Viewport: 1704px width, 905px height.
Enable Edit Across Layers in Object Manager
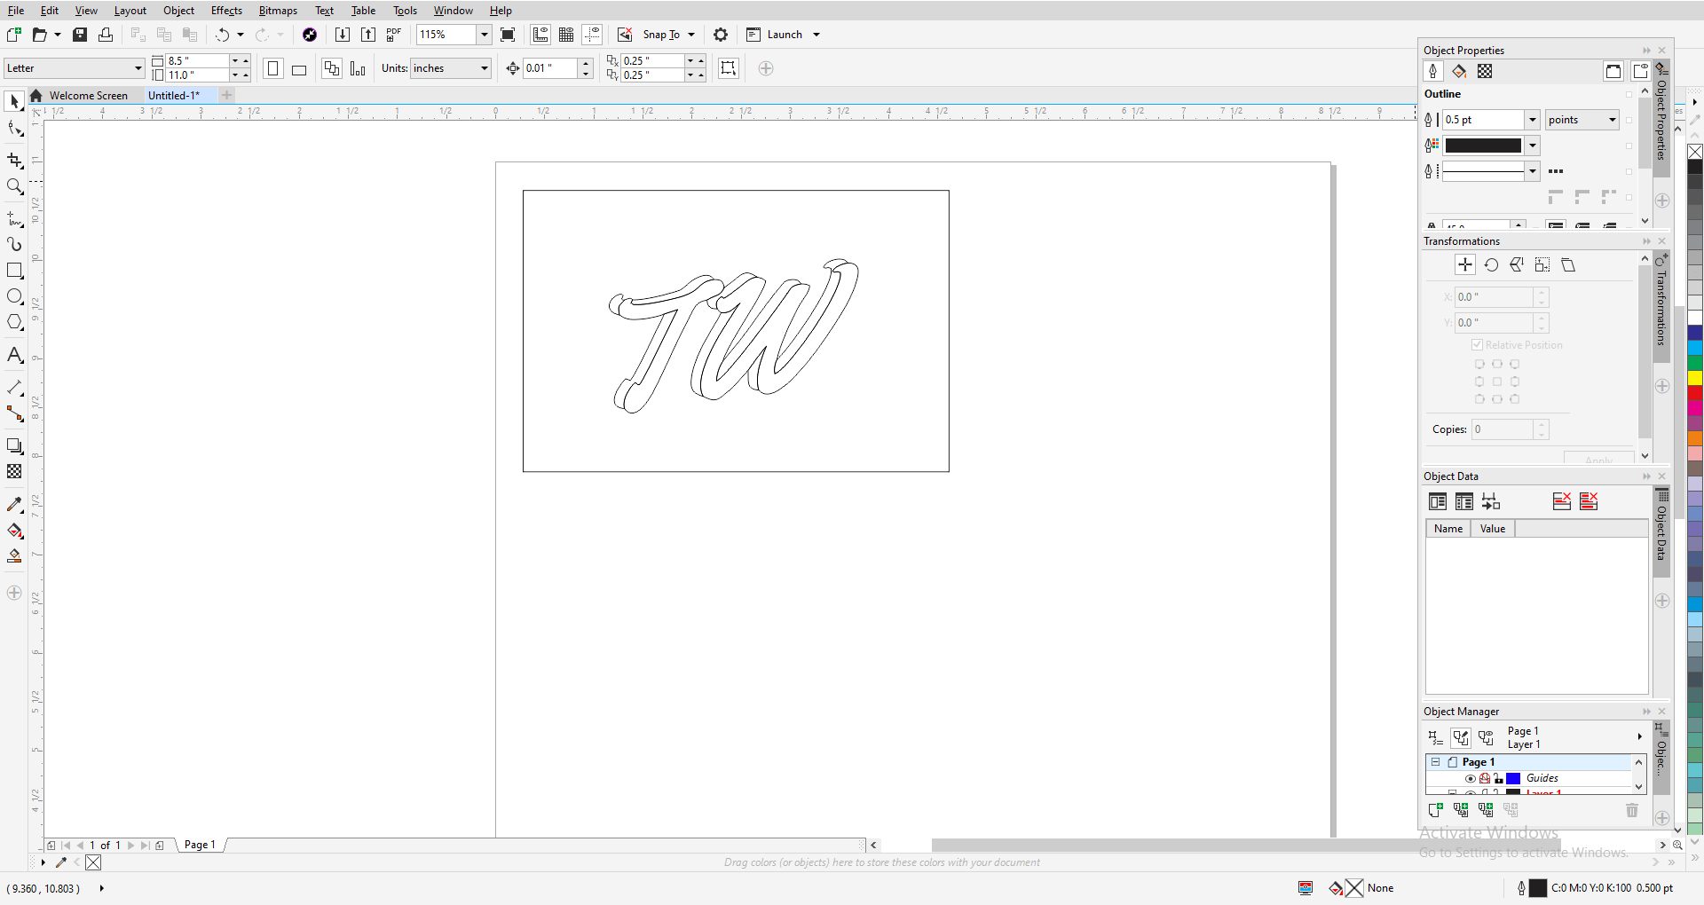pyautogui.click(x=1461, y=737)
